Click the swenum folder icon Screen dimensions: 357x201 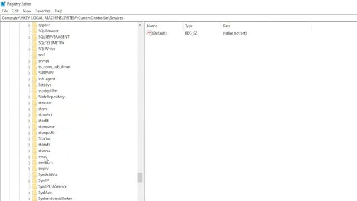[35, 162]
